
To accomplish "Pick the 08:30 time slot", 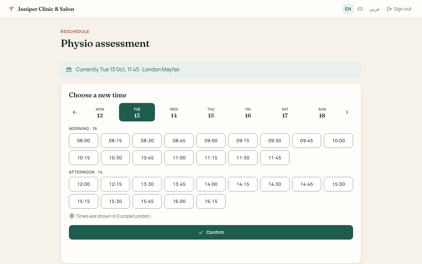I will [x=147, y=141].
